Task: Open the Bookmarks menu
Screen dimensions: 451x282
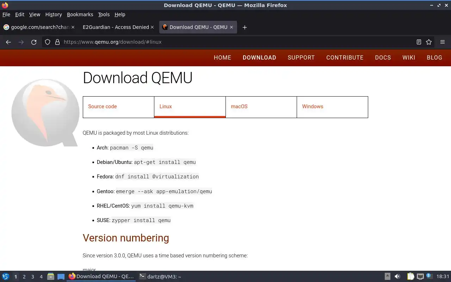Action: 80,14
